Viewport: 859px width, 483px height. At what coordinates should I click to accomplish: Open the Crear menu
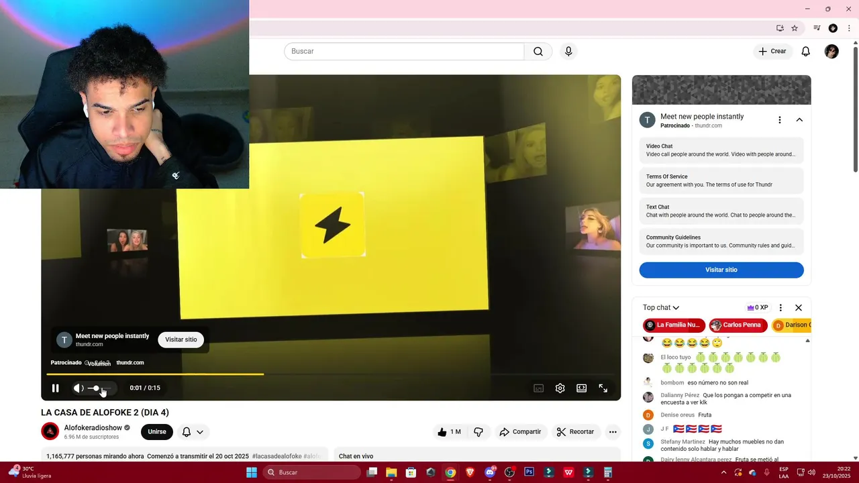pyautogui.click(x=772, y=52)
